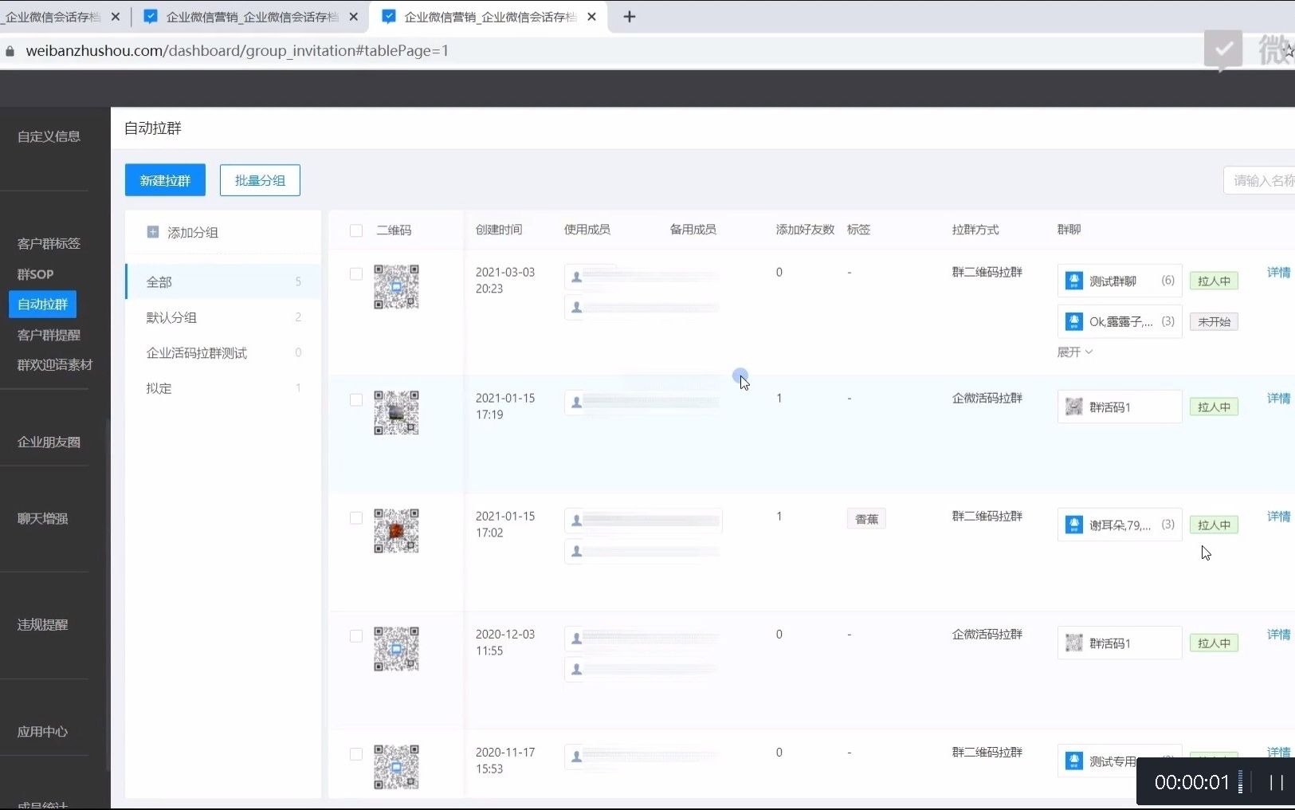Click second member avatar in 2020-12-03 row
The width and height of the screenshot is (1295, 810).
(576, 669)
